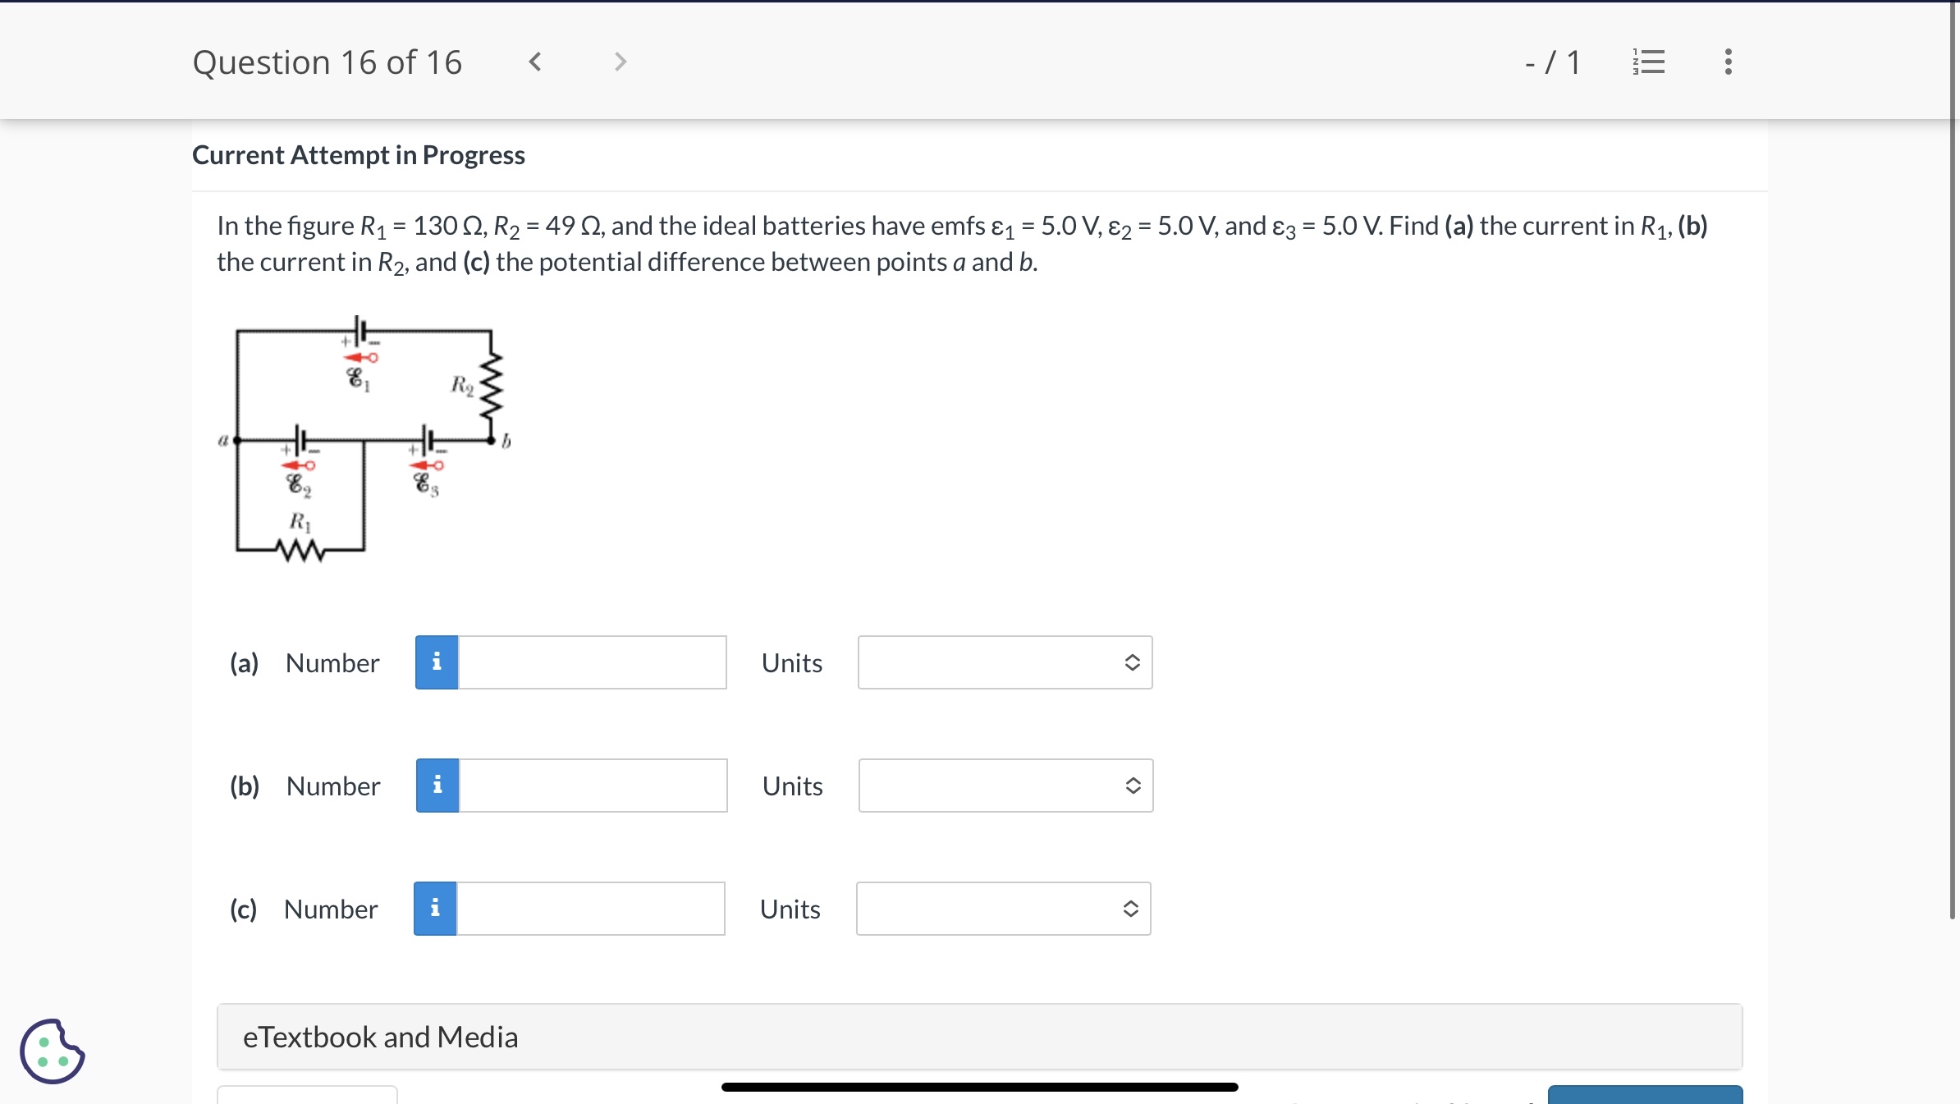1960x1104 pixels.
Task: Select the Number input field for part (c)
Action: pos(589,909)
